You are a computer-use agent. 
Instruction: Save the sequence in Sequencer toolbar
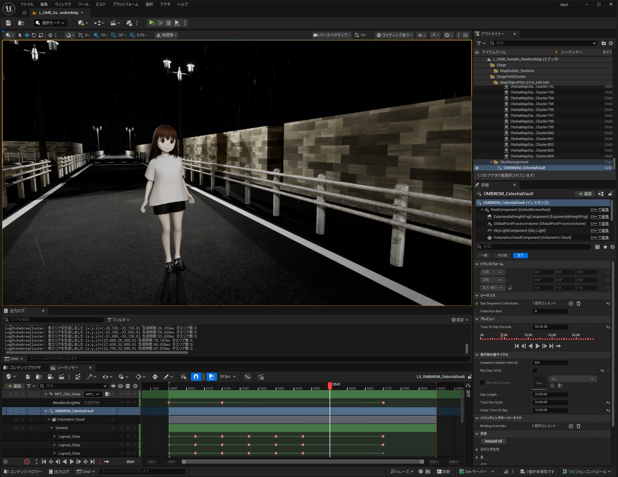point(27,376)
